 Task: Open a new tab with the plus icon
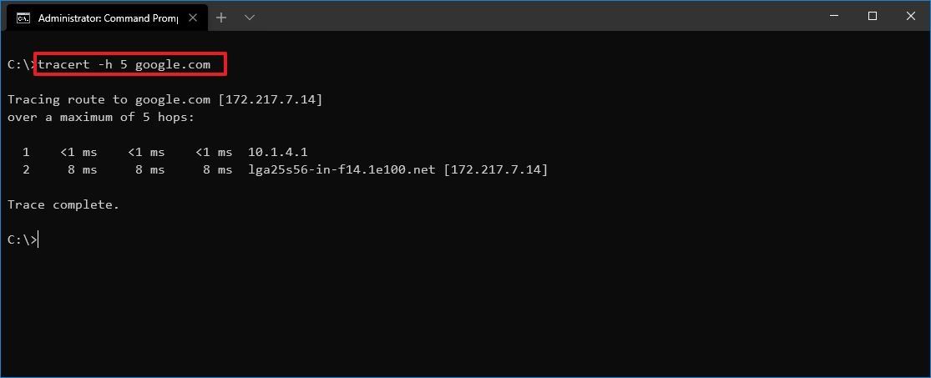click(x=221, y=18)
